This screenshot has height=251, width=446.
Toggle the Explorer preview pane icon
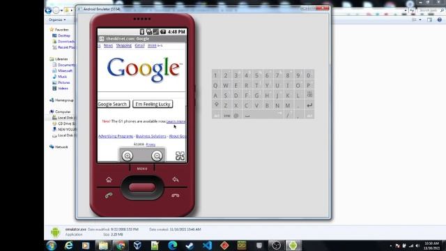click(x=429, y=20)
